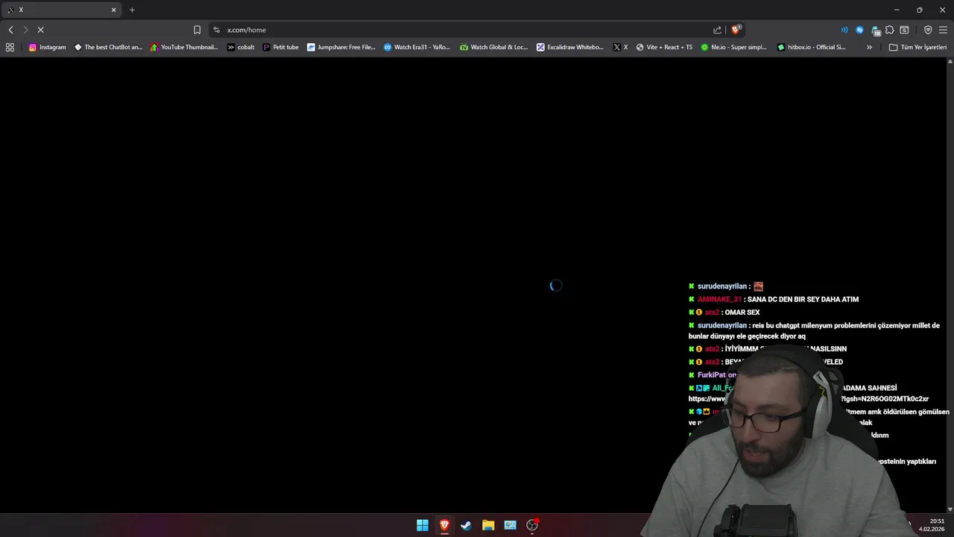Image resolution: width=954 pixels, height=537 pixels.
Task: Open the OBS taskbar icon with red dot
Action: coord(532,525)
